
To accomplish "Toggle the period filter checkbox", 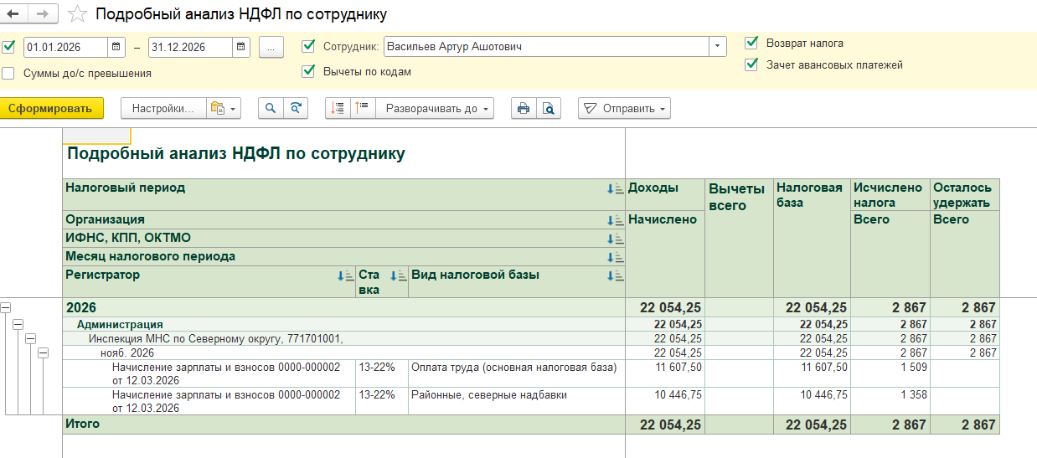I will tap(8, 47).
